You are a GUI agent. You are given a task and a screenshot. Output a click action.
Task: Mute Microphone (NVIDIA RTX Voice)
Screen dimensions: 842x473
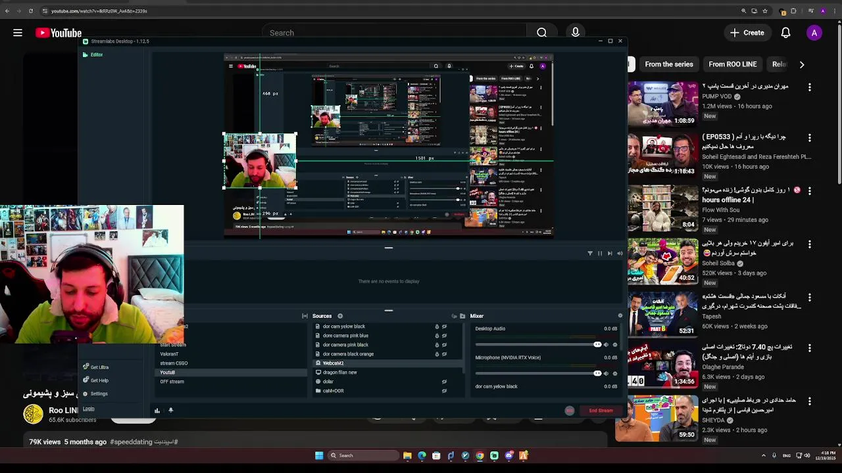(x=606, y=374)
